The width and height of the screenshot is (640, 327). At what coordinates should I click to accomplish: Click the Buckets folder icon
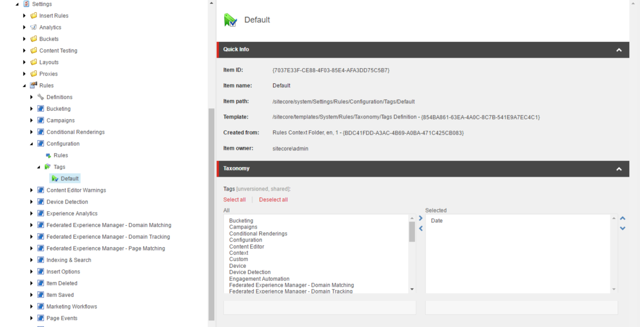point(34,39)
